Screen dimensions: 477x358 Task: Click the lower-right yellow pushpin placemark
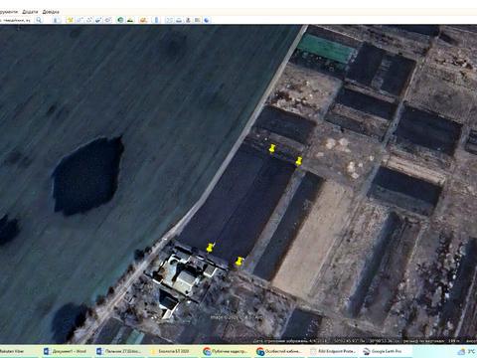click(239, 262)
